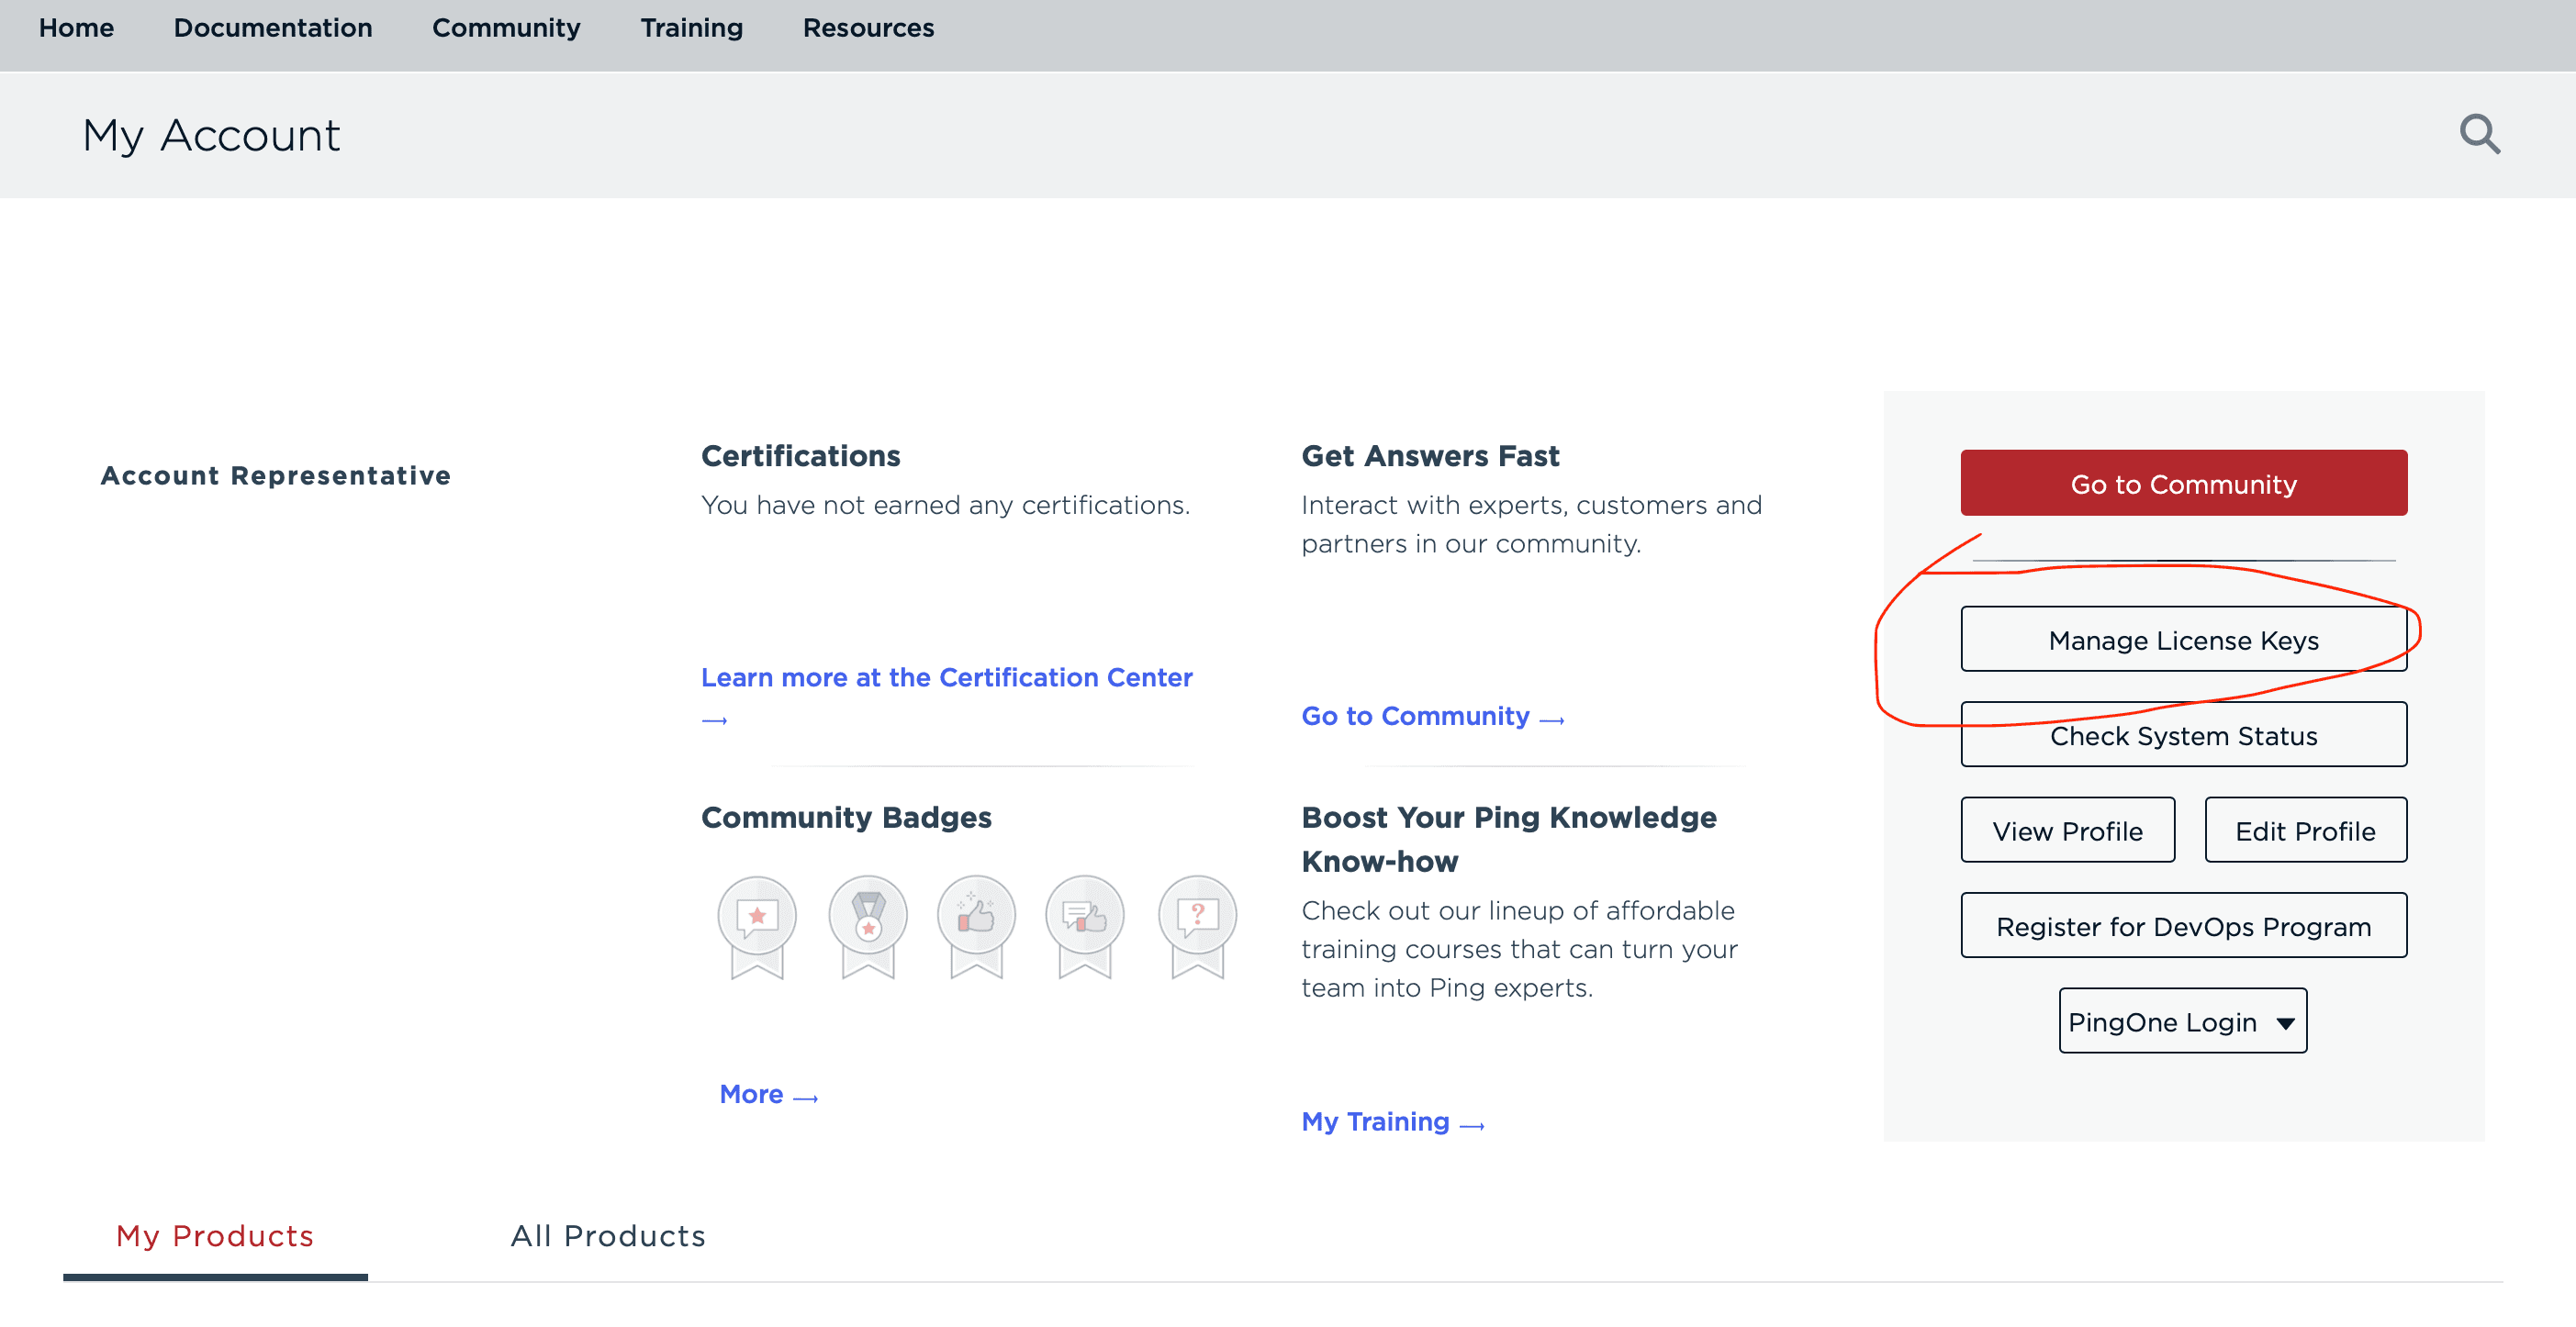Image resolution: width=2576 pixels, height=1327 pixels.
Task: Click the question-mark community badge
Action: click(1197, 927)
